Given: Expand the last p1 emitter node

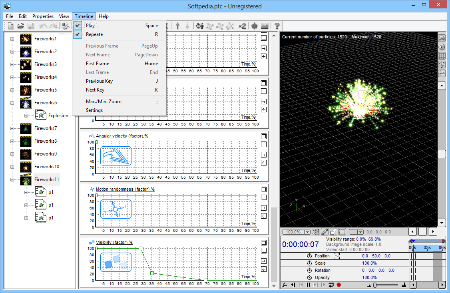Looking at the screenshot, I should [26, 218].
